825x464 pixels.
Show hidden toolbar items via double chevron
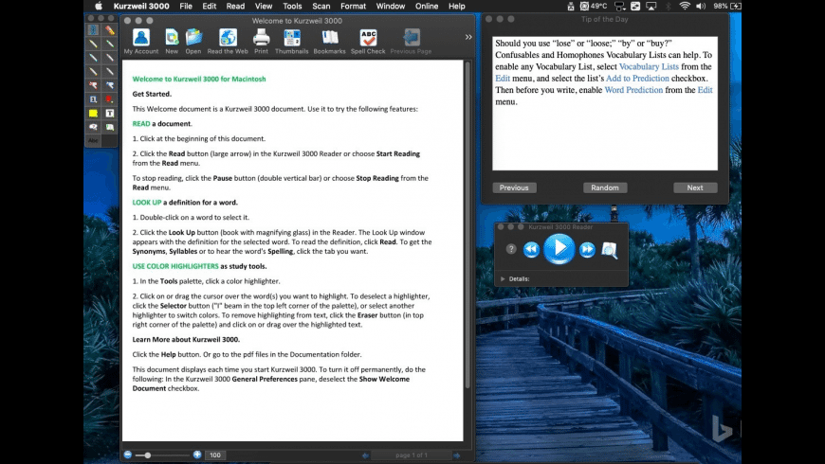(468, 37)
